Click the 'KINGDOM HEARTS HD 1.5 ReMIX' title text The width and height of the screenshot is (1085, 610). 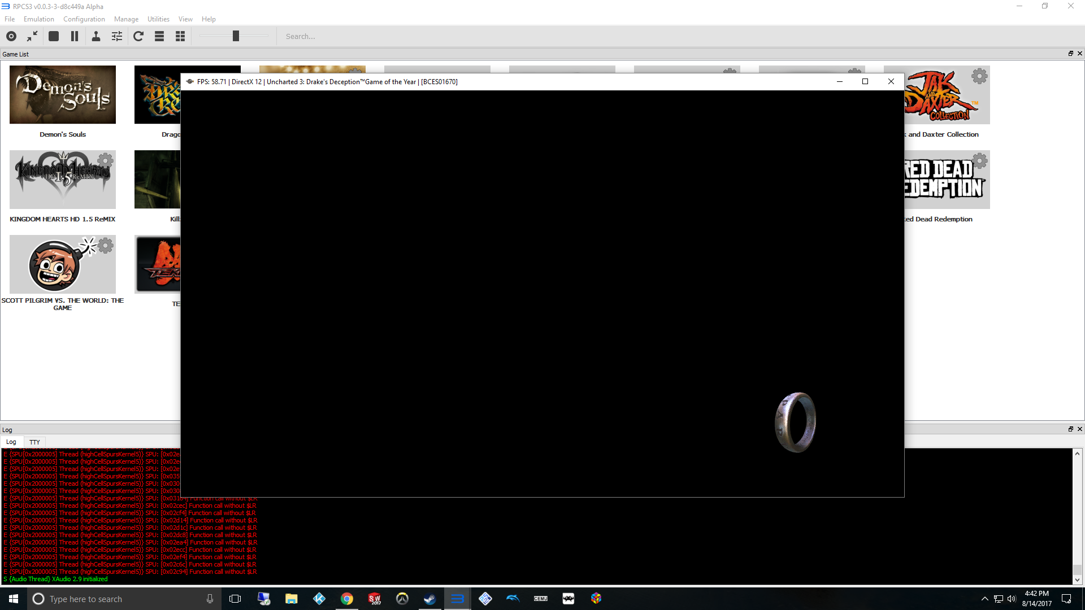63,219
